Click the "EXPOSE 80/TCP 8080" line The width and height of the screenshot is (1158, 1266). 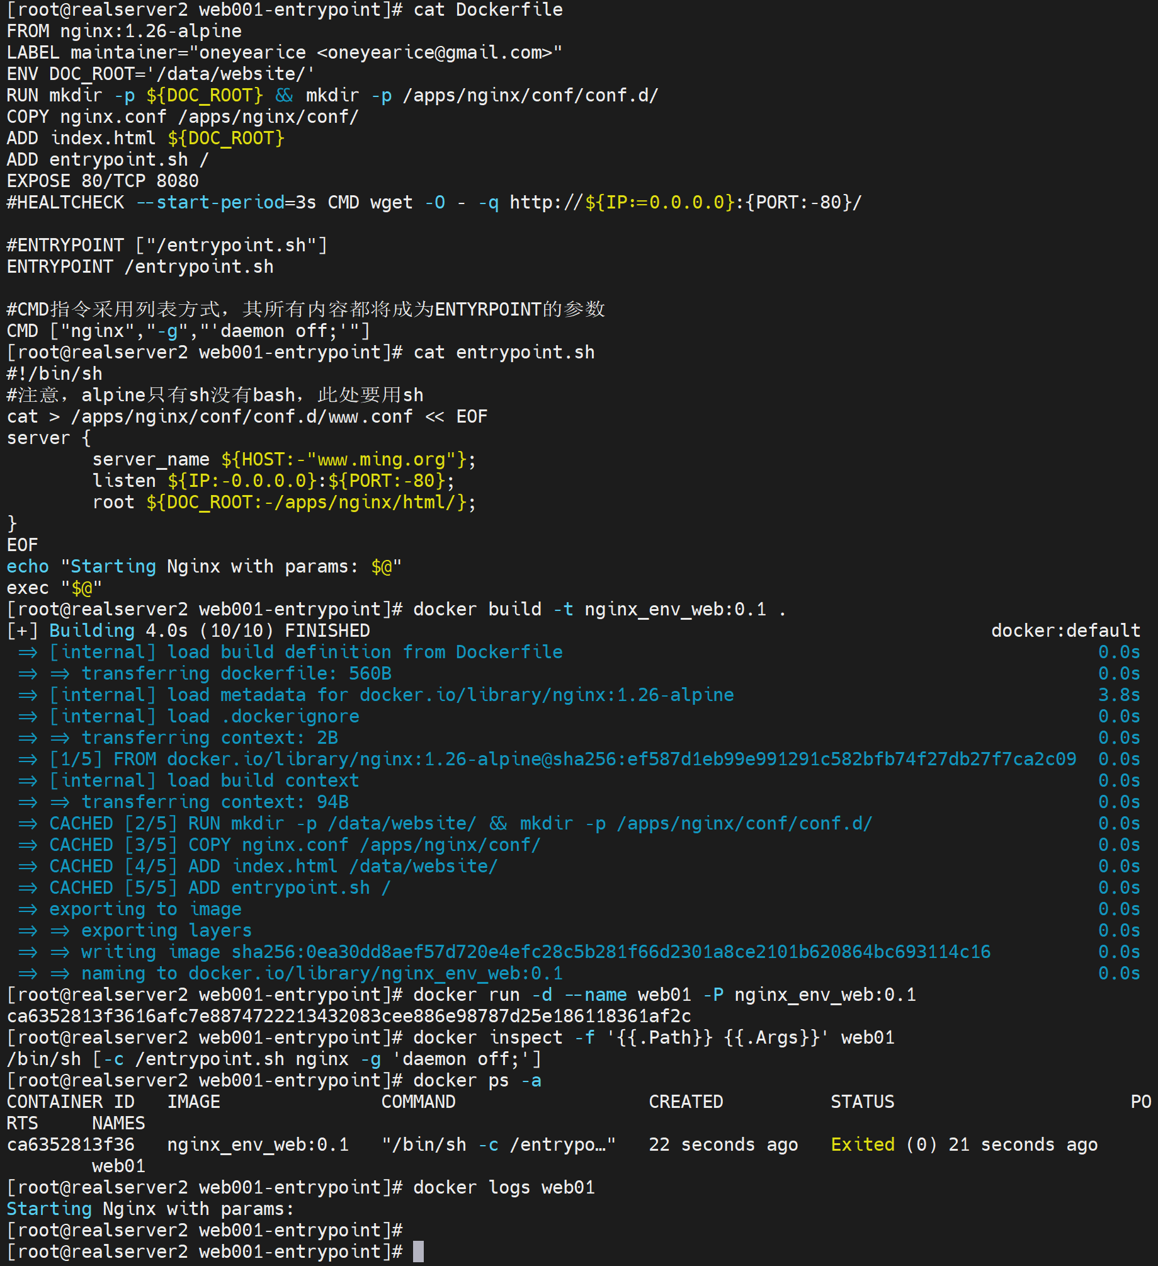tap(103, 181)
